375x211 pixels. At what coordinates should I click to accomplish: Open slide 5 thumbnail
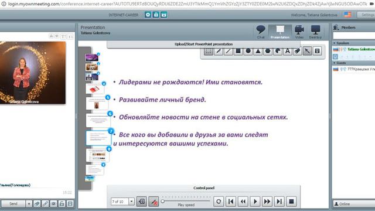click(x=97, y=104)
